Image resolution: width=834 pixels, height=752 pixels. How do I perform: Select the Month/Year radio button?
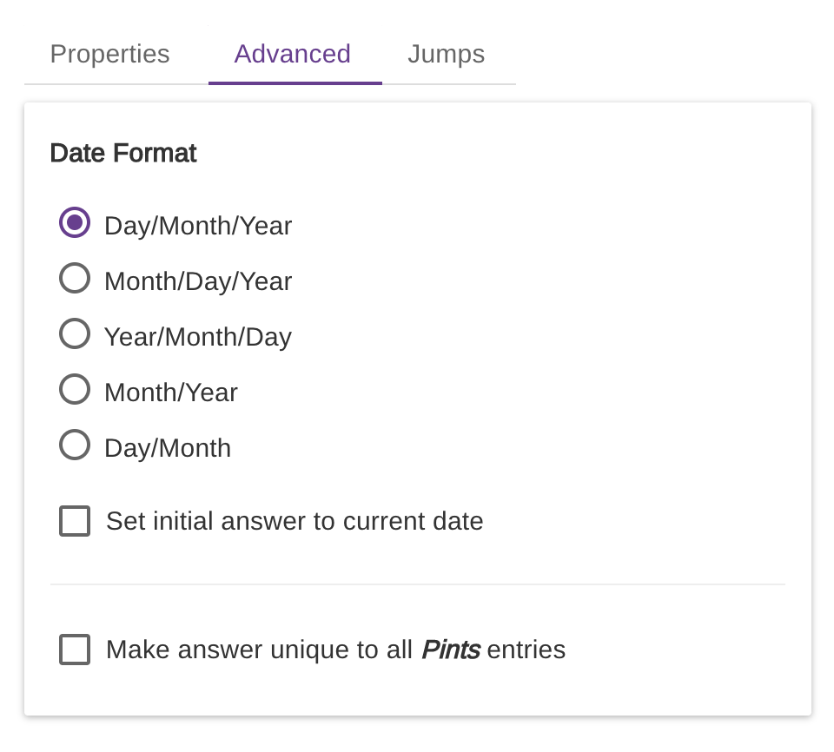click(x=75, y=389)
